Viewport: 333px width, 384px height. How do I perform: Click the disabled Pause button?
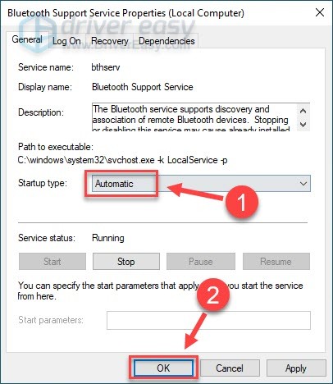(x=201, y=262)
